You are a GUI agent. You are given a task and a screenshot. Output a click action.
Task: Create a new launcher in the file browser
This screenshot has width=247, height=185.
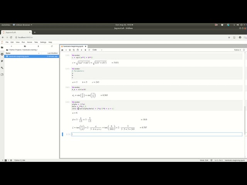[x=11, y=46]
